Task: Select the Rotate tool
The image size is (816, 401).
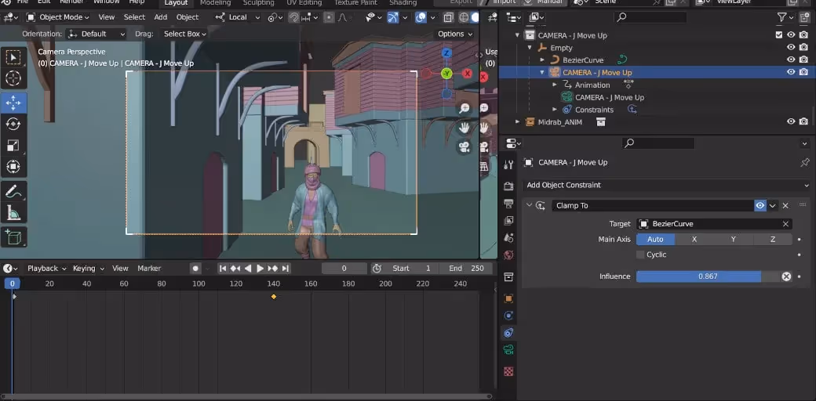Action: [x=13, y=125]
